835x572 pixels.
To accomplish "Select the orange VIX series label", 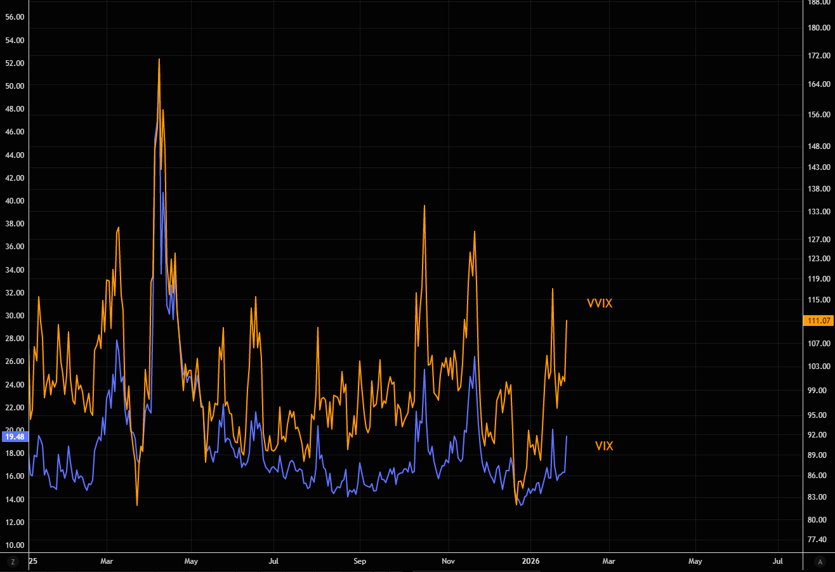I will click(x=604, y=446).
